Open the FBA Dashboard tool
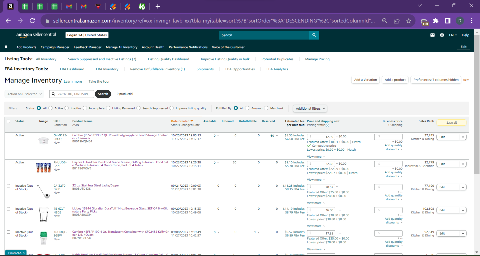The height and width of the screenshot is (256, 480). pos(72,69)
